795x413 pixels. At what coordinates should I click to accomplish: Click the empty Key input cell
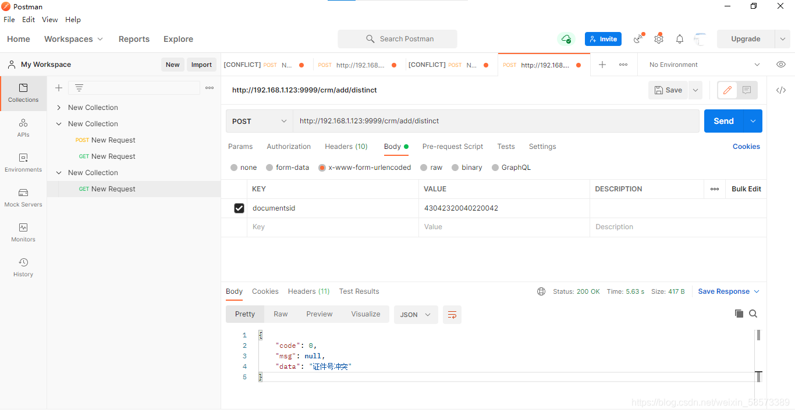tap(333, 227)
